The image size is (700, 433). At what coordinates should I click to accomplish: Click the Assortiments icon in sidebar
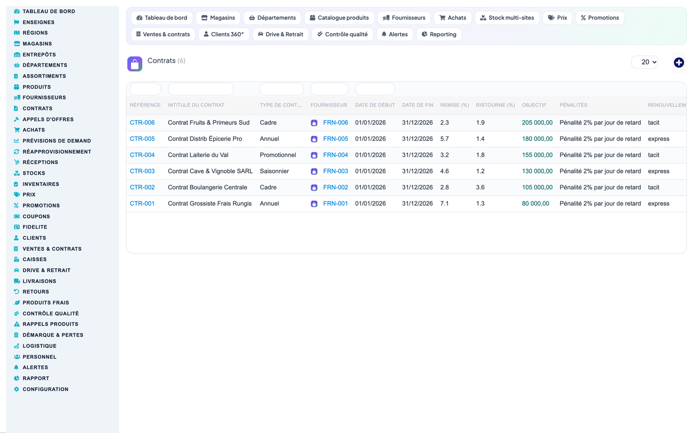coord(17,76)
